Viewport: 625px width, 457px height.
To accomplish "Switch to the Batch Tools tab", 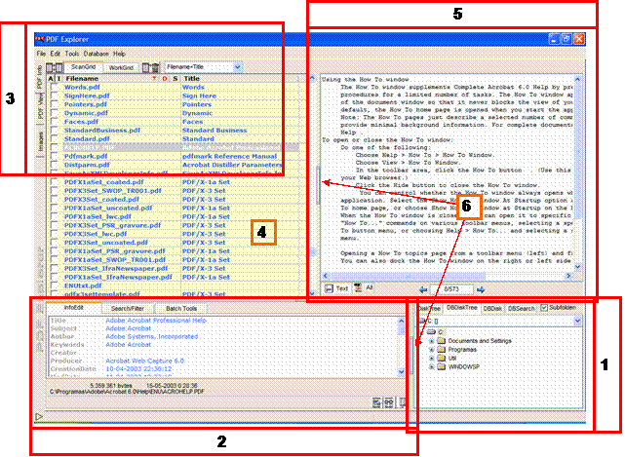I will (180, 308).
